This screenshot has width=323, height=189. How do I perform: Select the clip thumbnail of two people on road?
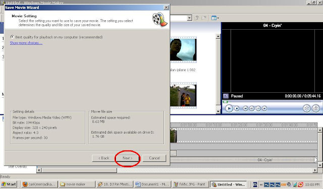point(183,95)
